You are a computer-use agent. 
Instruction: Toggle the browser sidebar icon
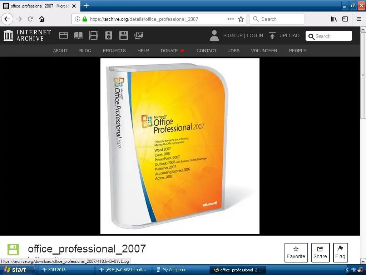click(x=345, y=19)
